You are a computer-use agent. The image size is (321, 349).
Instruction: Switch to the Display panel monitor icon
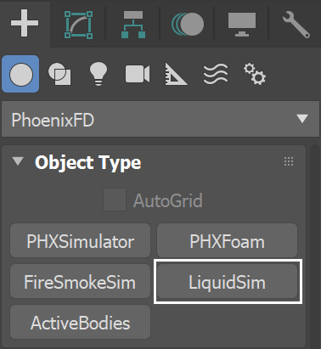[242, 25]
